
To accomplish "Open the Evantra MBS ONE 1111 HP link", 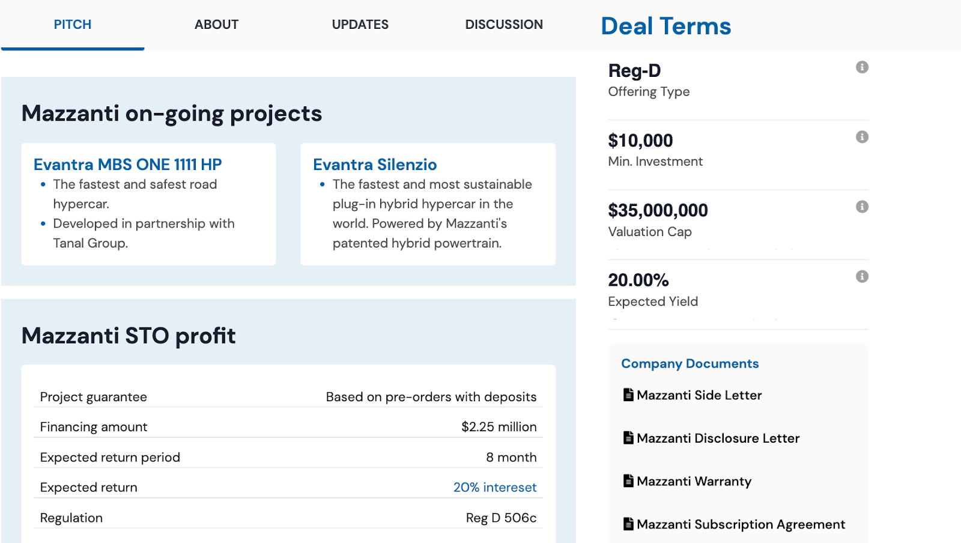I will tap(128, 165).
